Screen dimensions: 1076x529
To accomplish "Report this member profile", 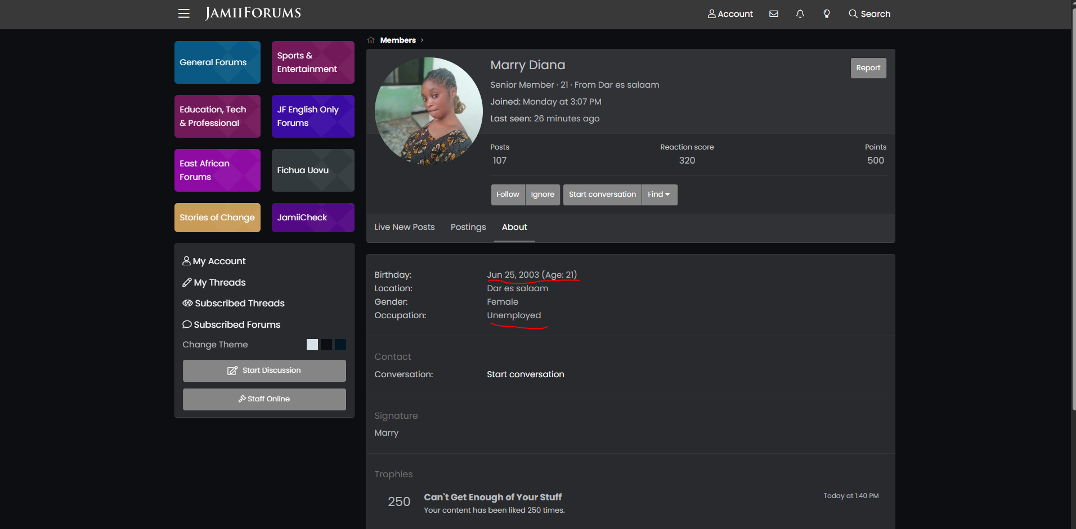I will [868, 68].
